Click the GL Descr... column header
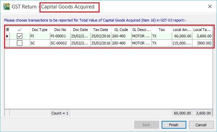Screen dimensions: 217x132 tap(141, 30)
